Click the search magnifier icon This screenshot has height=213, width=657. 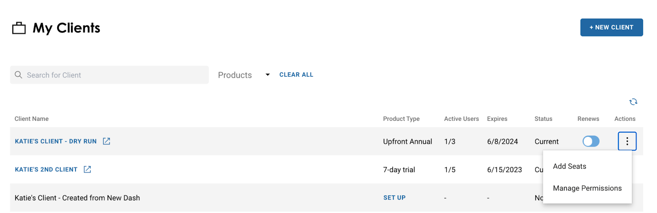point(18,75)
